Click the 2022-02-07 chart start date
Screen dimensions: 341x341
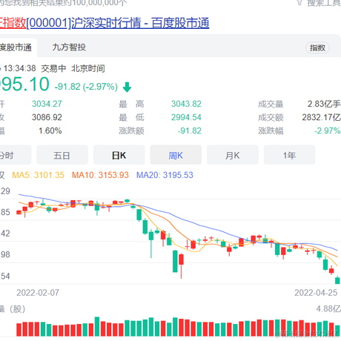(38, 293)
